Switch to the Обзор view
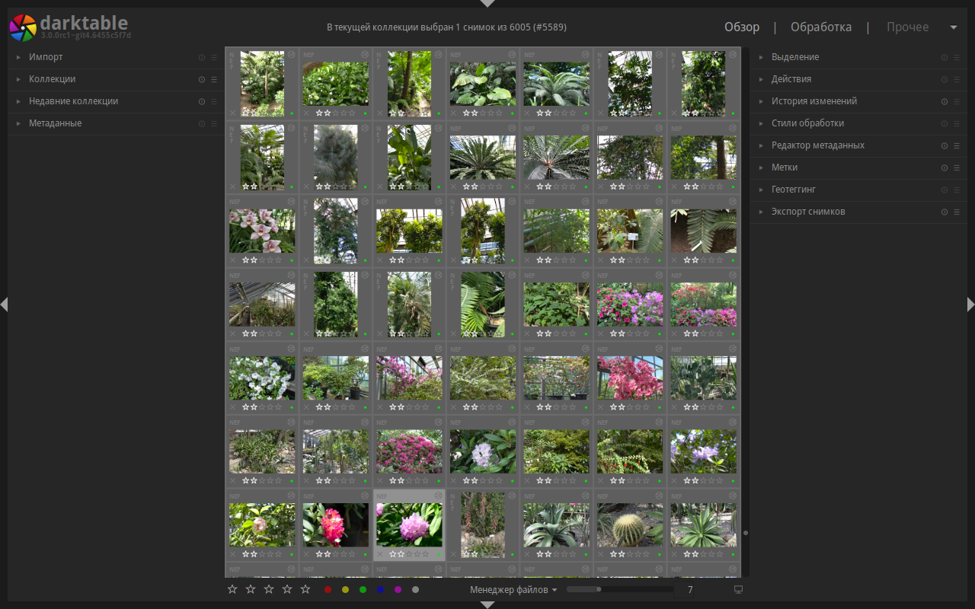This screenshot has width=975, height=609. click(741, 27)
